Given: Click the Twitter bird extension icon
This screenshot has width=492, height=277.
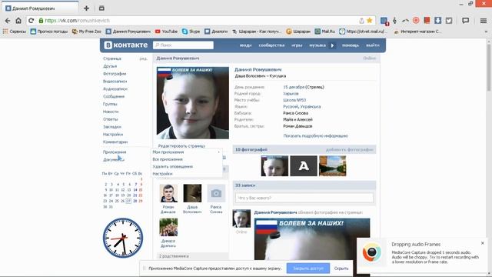Looking at the screenshot, I should point(449,21).
